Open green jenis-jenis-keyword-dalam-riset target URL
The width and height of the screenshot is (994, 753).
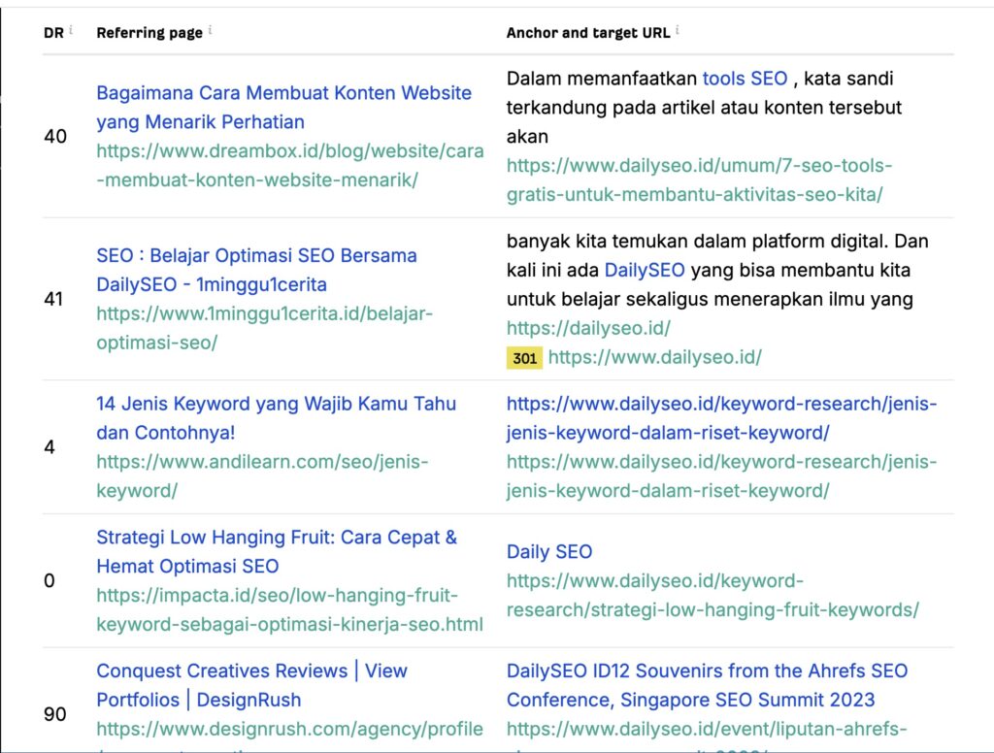(721, 476)
